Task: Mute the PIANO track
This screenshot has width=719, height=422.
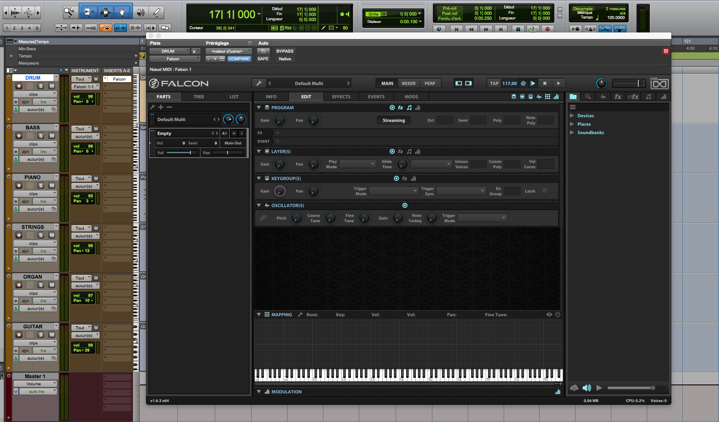Action: click(52, 185)
